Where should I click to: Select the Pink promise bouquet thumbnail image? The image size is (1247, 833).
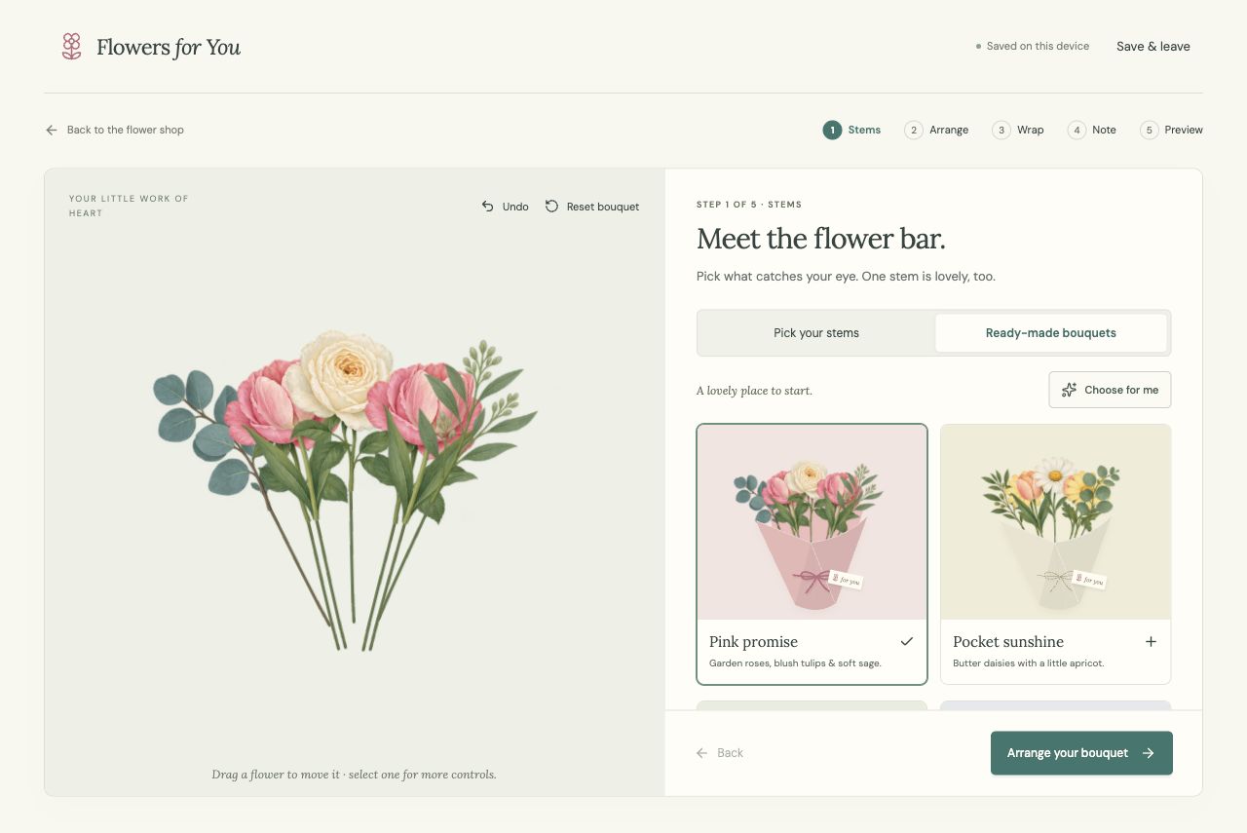click(x=812, y=522)
